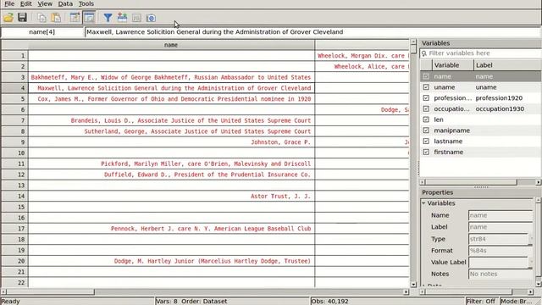Toggle checkbox for lastname variable
The image size is (542, 305).
point(426,141)
